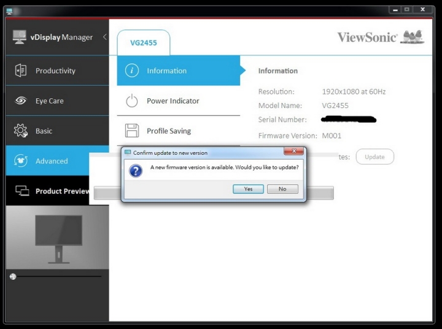Select the resolution value 1920x1080 at 60Hz
Screen dimensions: 442x329
pyautogui.click(x=354, y=91)
